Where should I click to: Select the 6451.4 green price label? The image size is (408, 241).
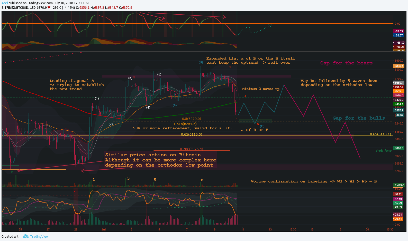point(399,104)
